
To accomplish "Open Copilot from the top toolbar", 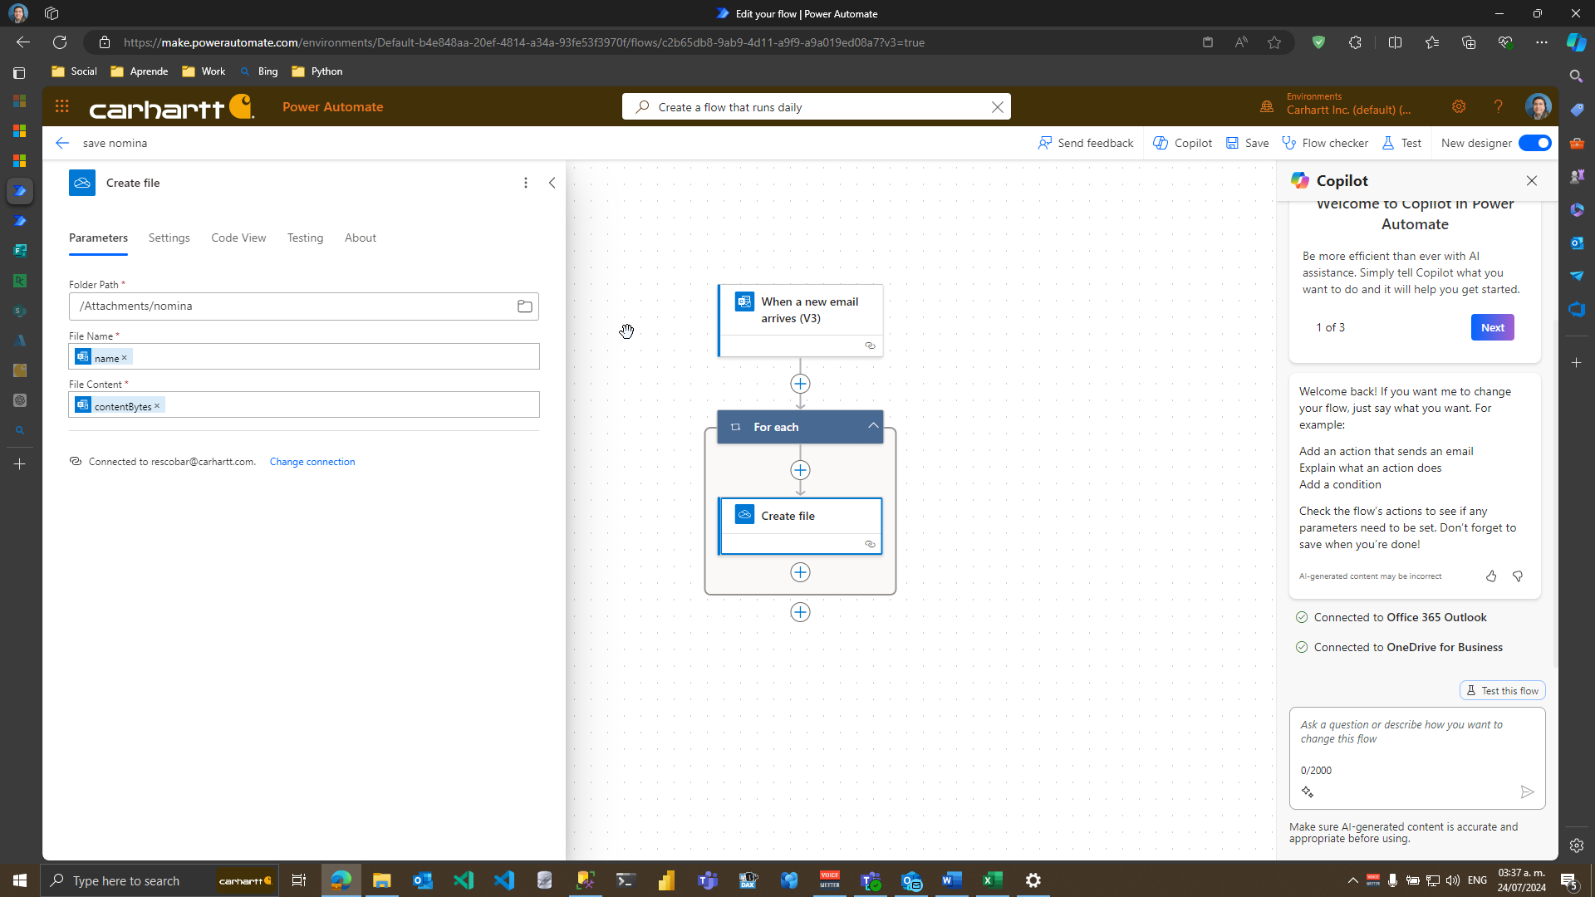I will [x=1182, y=143].
